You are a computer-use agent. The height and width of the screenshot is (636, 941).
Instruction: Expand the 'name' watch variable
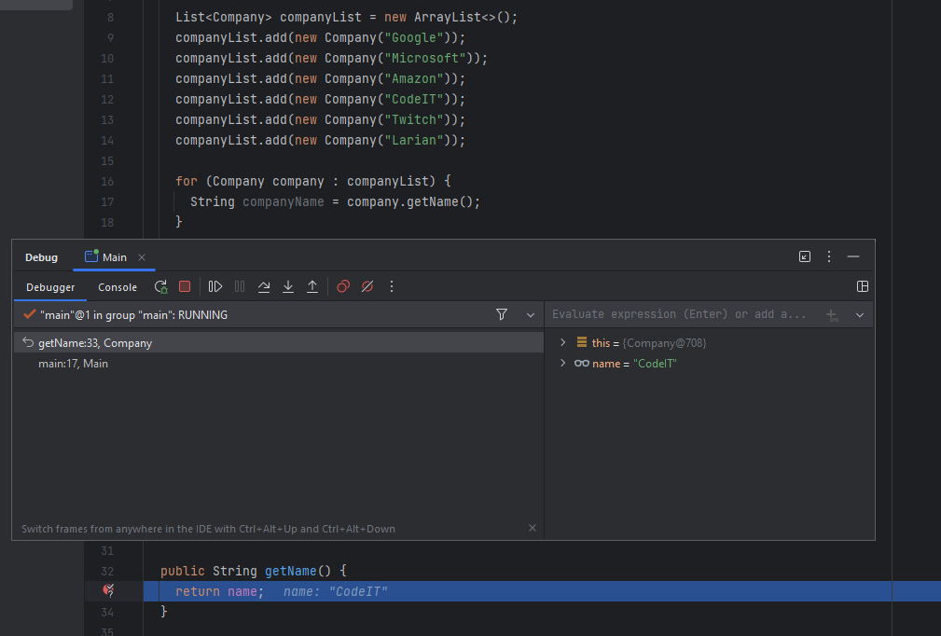coord(562,364)
